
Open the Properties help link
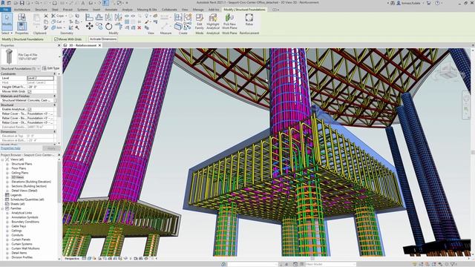(x=10, y=148)
